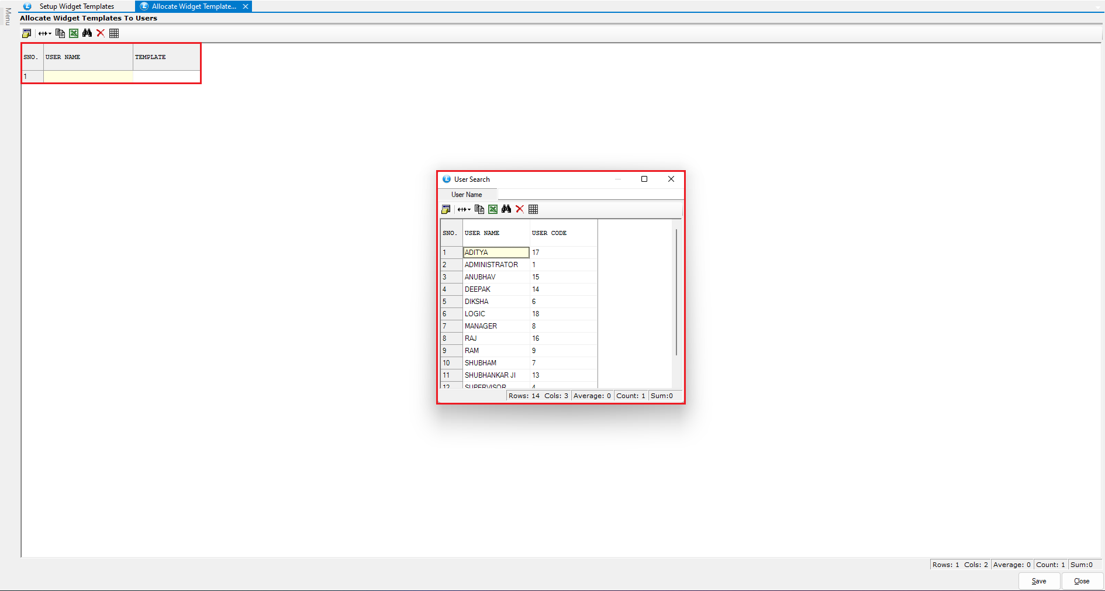Click the Save button

click(1039, 581)
